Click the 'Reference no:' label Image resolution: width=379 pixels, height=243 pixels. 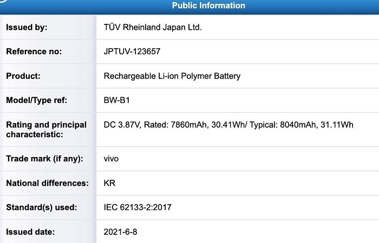point(34,51)
